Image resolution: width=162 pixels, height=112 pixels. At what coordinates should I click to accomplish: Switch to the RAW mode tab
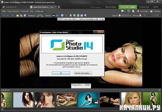tap(156, 7)
